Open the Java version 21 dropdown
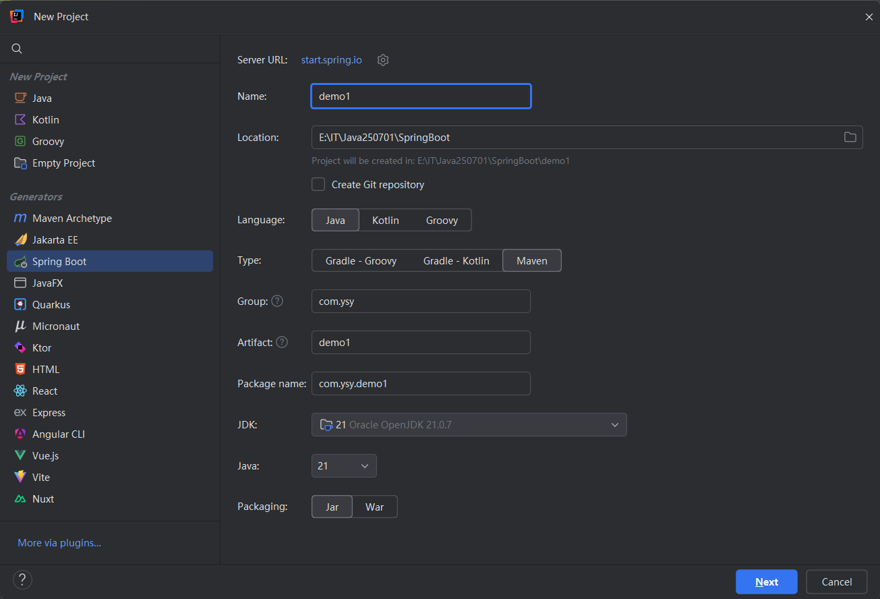This screenshot has width=880, height=599. pyautogui.click(x=344, y=466)
